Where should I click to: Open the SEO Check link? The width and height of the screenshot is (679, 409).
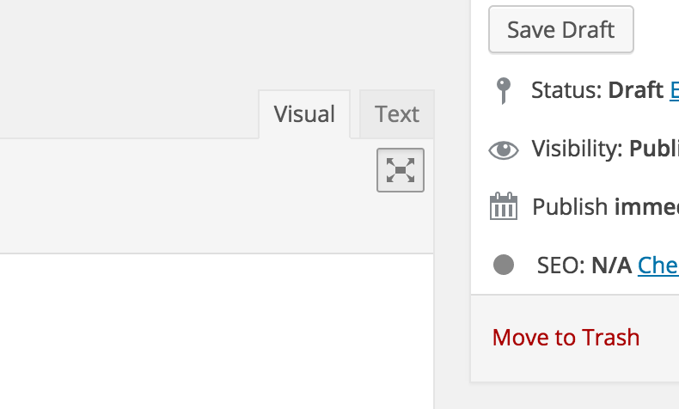[x=658, y=265]
